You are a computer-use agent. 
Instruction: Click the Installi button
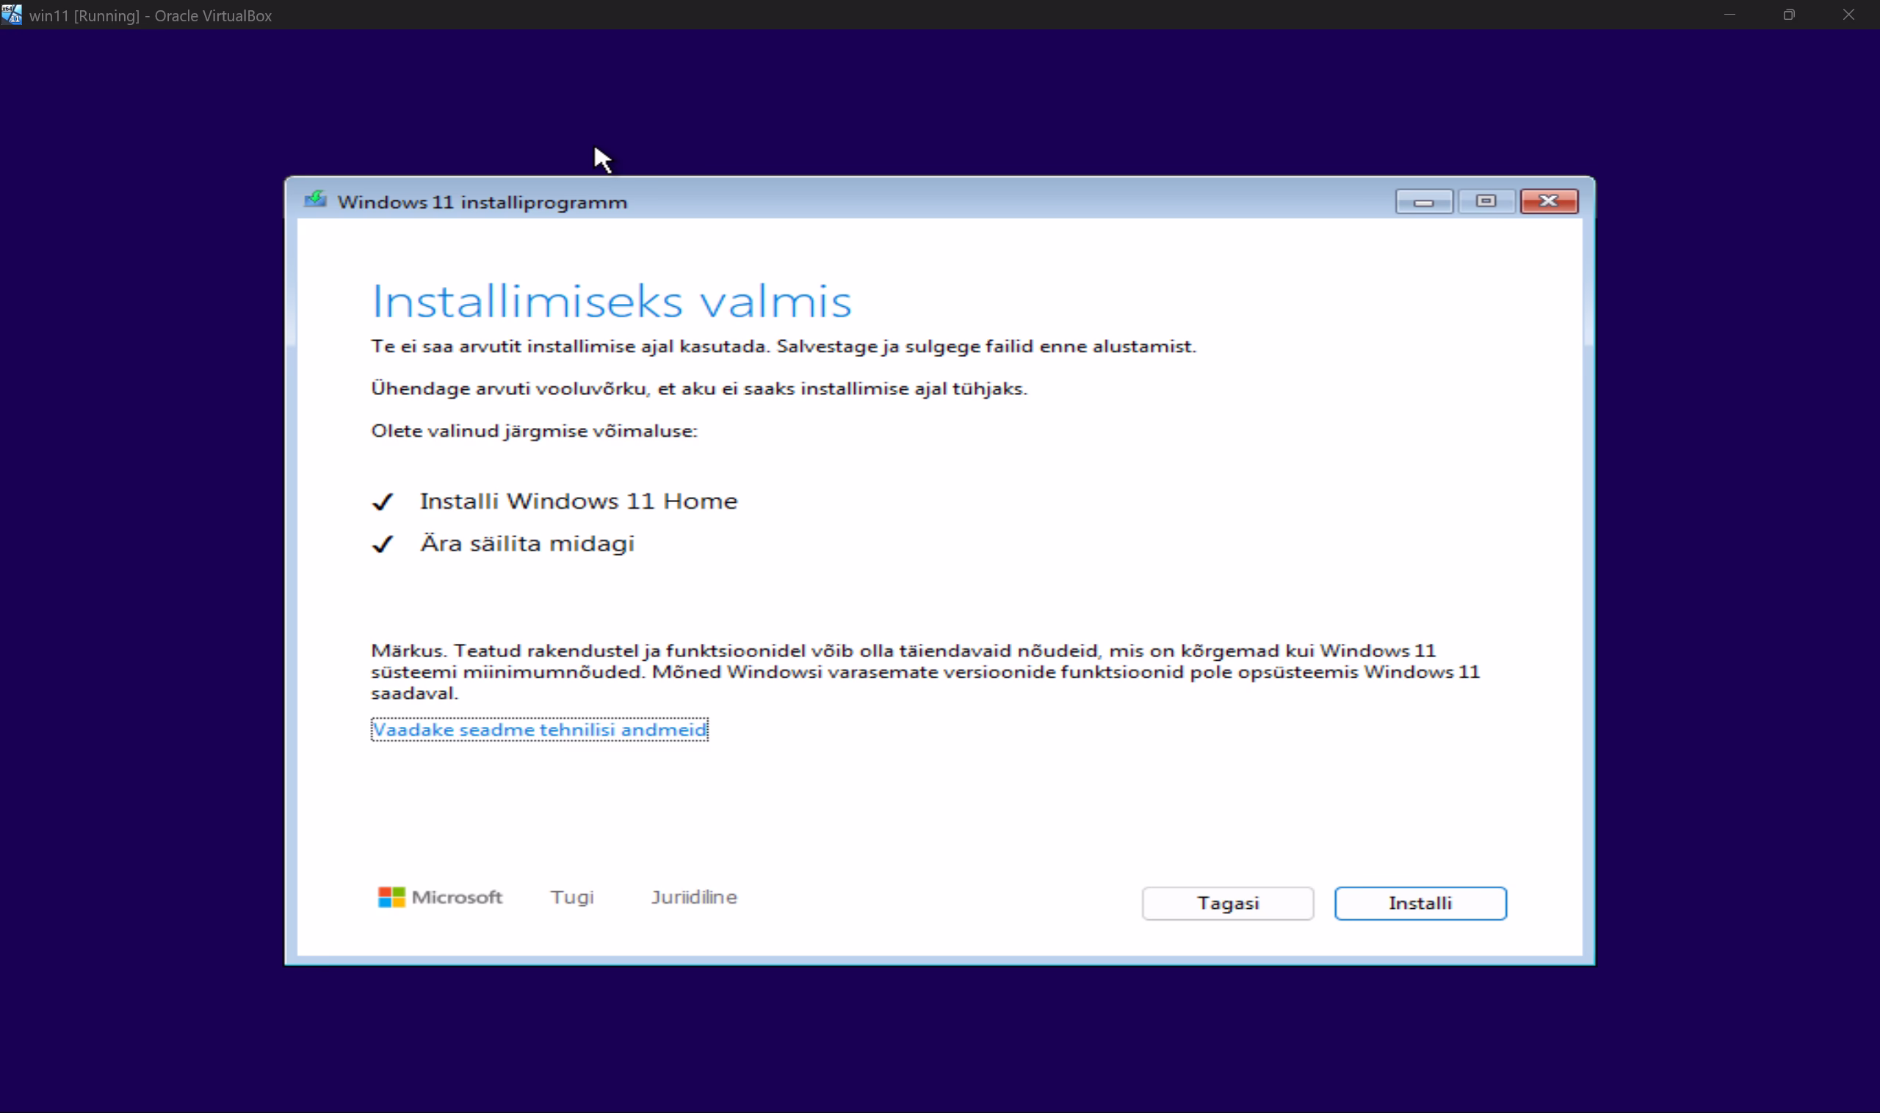(x=1420, y=903)
